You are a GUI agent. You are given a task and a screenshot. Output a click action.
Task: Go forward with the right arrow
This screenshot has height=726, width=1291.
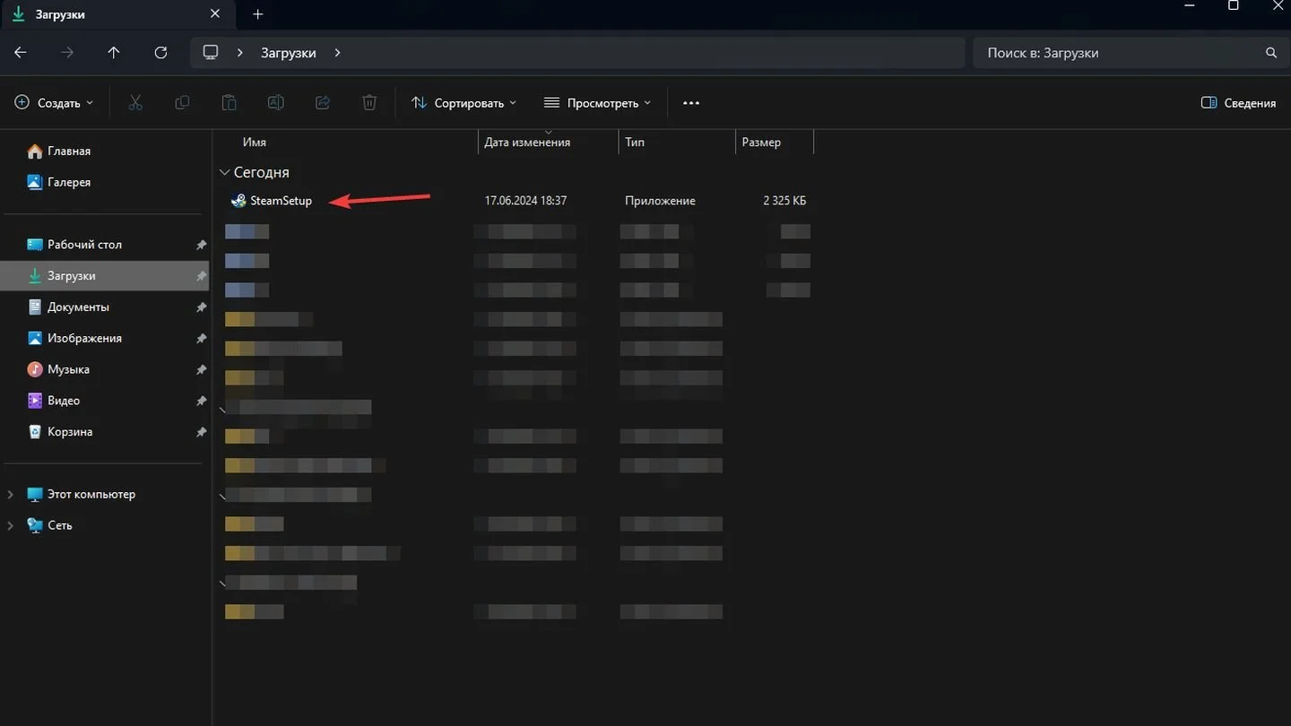pyautogui.click(x=67, y=53)
